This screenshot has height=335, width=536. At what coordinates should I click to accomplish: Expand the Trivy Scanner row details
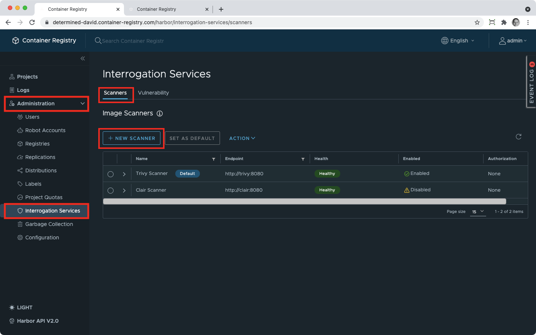[124, 174]
